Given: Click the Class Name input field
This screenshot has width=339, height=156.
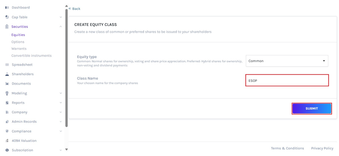Looking at the screenshot, I should pos(287,80).
